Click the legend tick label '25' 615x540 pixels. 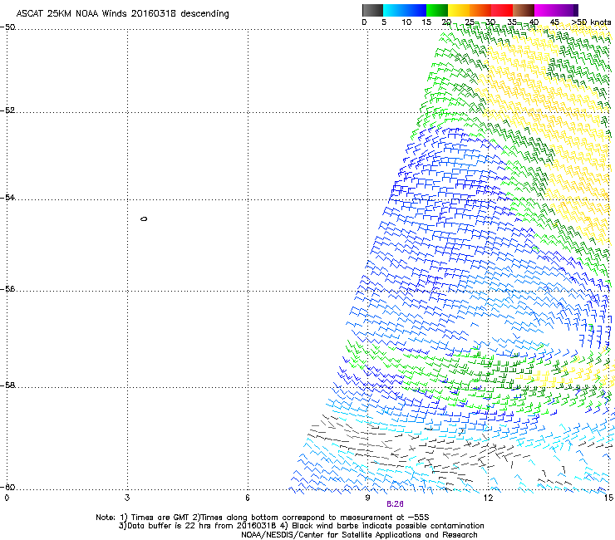470,22
